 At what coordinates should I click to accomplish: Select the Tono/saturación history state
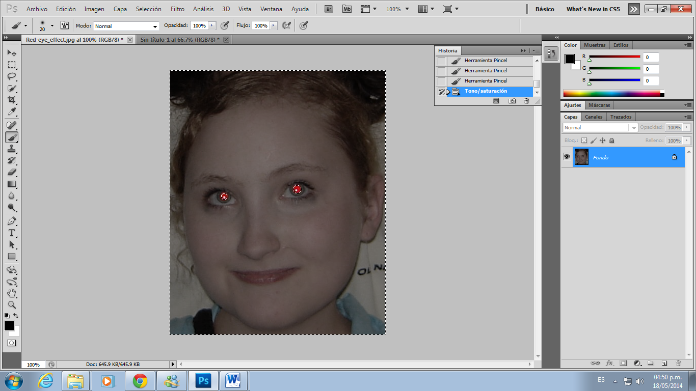pos(486,91)
